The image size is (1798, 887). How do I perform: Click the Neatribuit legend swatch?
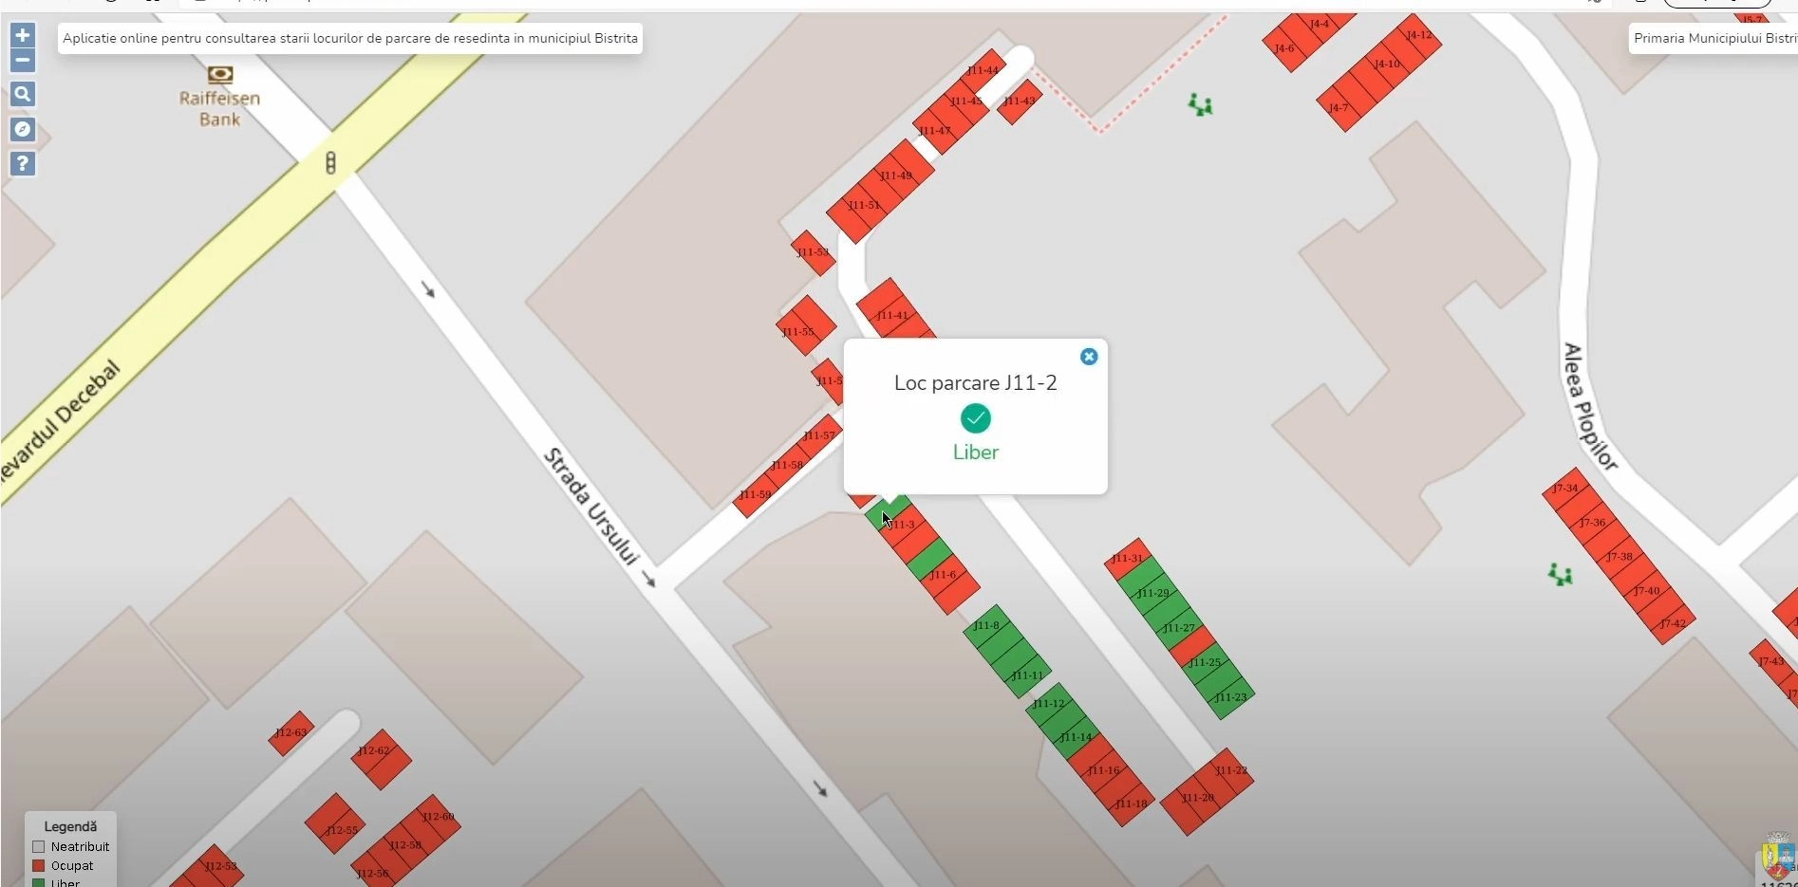click(39, 847)
